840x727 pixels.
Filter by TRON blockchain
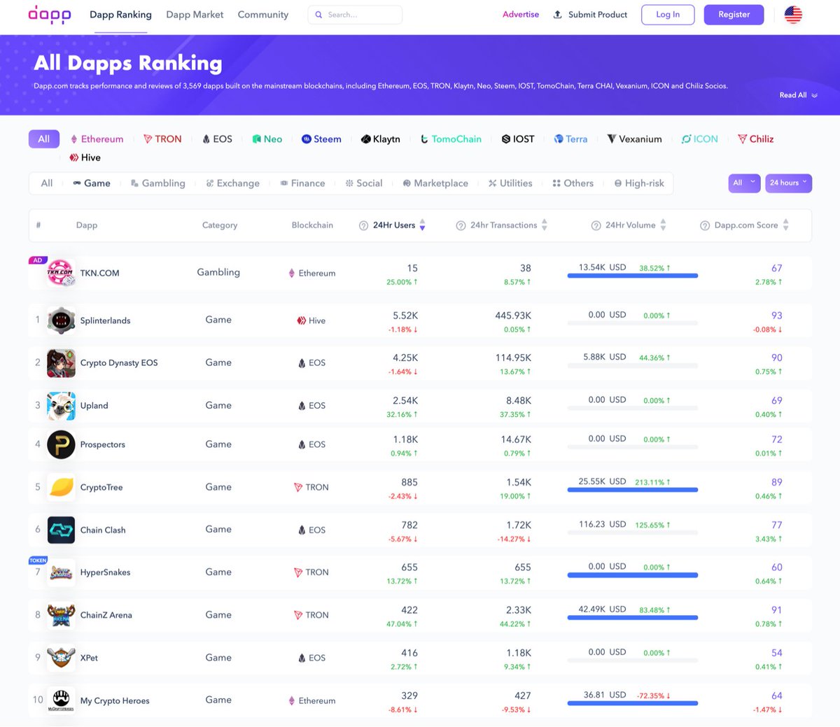pyautogui.click(x=162, y=139)
